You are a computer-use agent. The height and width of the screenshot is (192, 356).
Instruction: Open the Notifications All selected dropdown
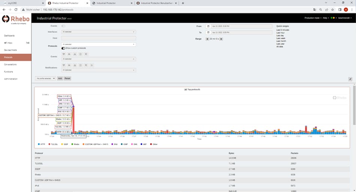[x=99, y=70]
